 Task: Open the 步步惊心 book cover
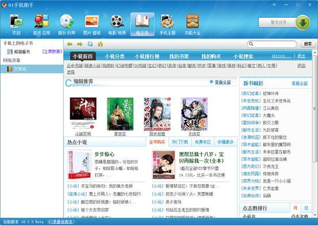tap(79, 164)
